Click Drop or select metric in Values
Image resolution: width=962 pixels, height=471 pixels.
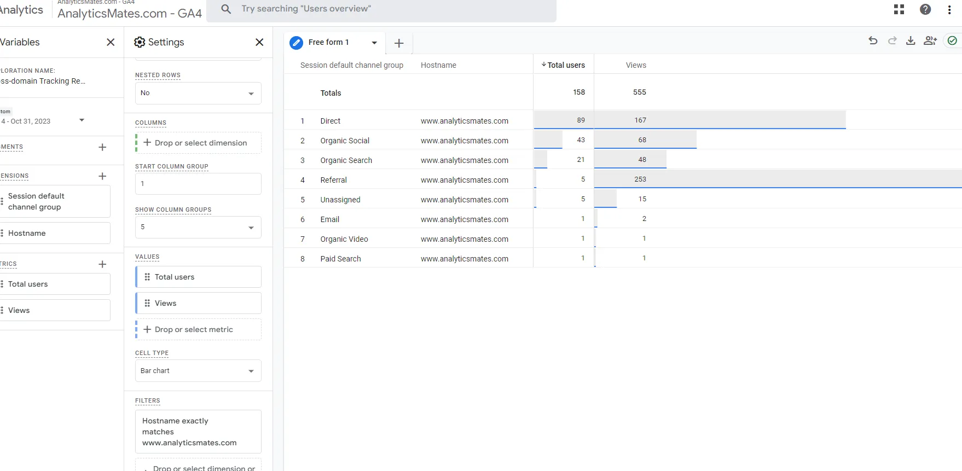(198, 329)
